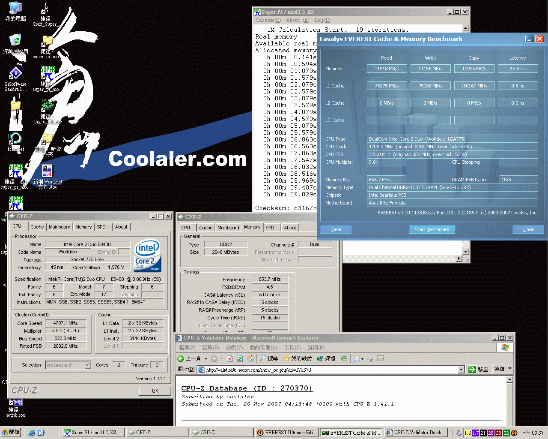Refresh the page in Internet Explorer
The height and width of the screenshot is (439, 548).
point(240,358)
